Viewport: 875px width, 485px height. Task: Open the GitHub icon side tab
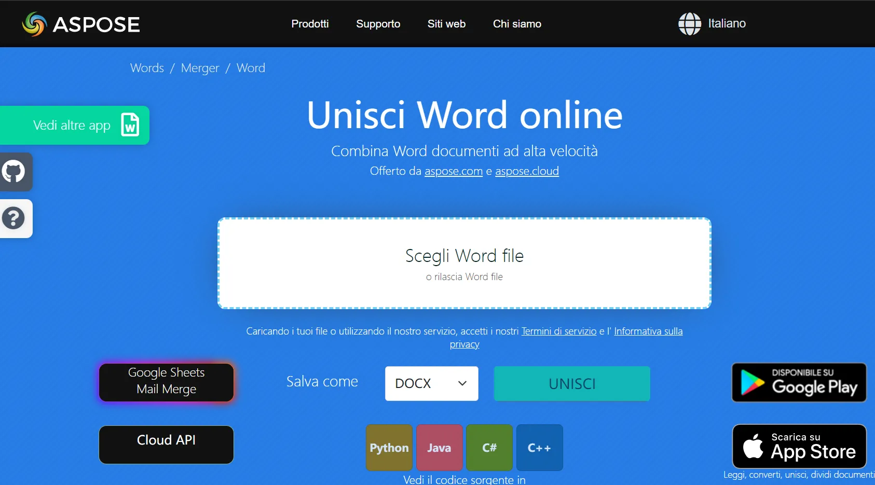point(14,172)
